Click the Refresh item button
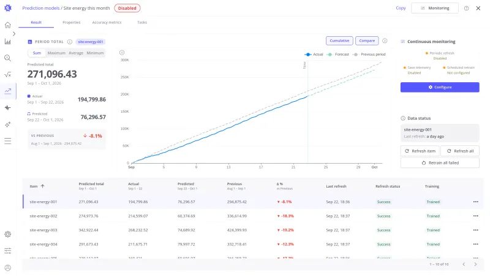Image resolution: width=490 pixels, height=276 pixels. click(420, 151)
